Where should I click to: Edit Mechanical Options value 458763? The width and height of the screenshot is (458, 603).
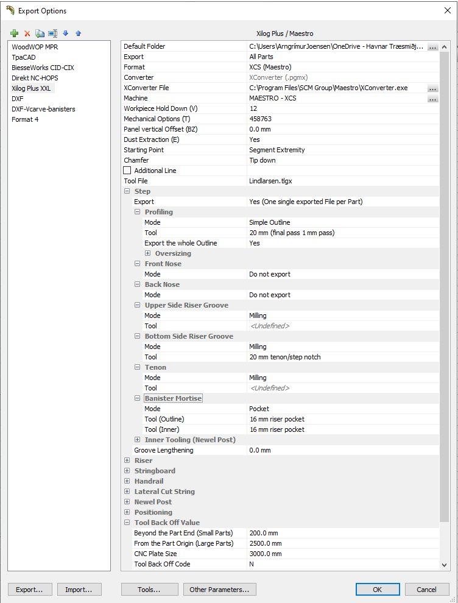pos(343,119)
